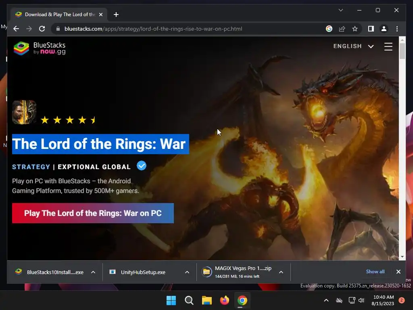Click the blue verified checkmark badge
Viewport: 413px width, 310px height.
142,166
